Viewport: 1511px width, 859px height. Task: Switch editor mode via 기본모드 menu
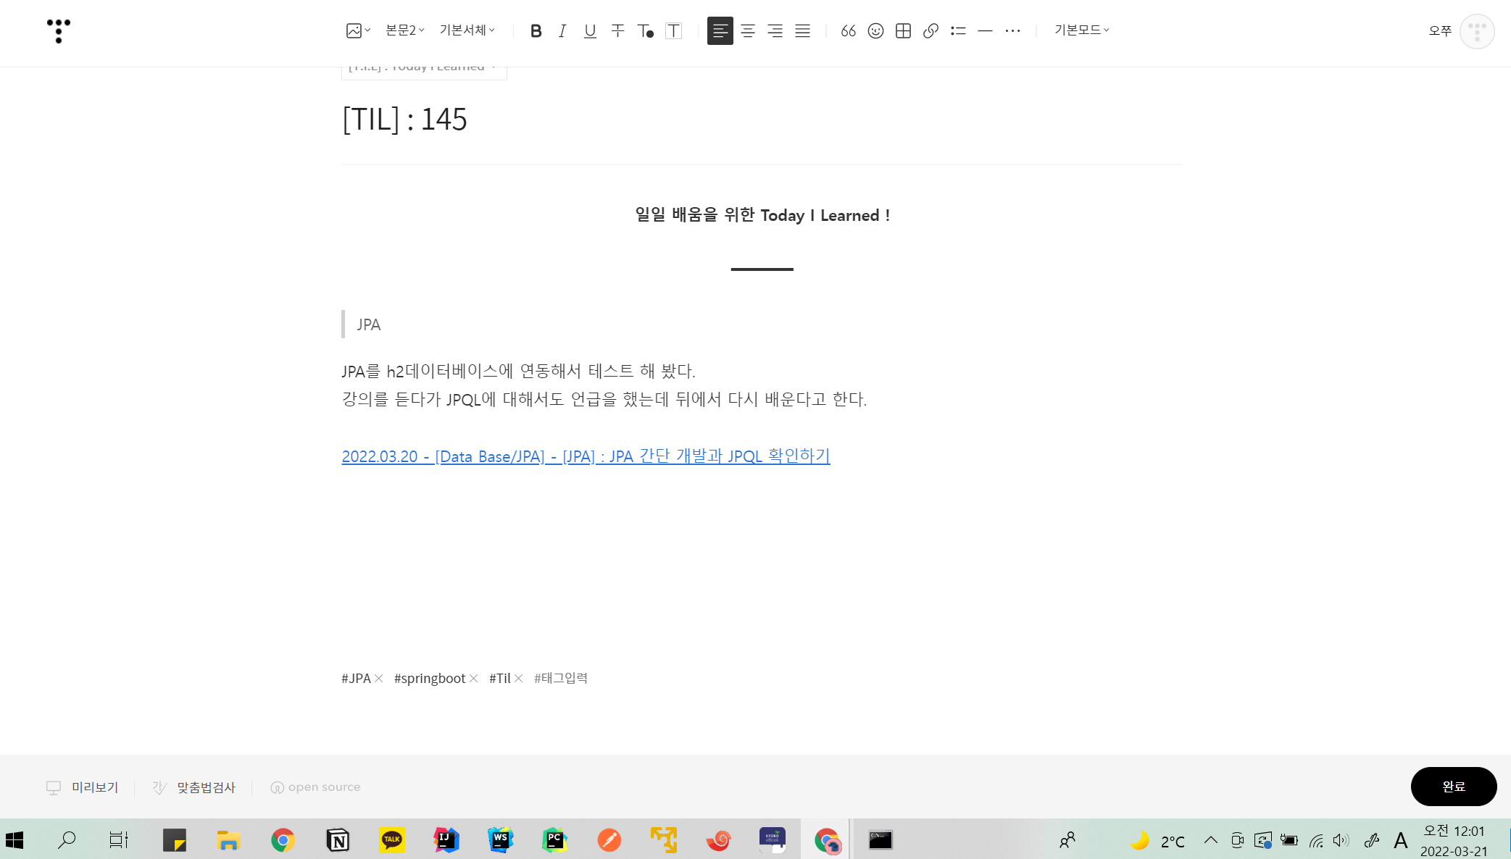[x=1081, y=30]
